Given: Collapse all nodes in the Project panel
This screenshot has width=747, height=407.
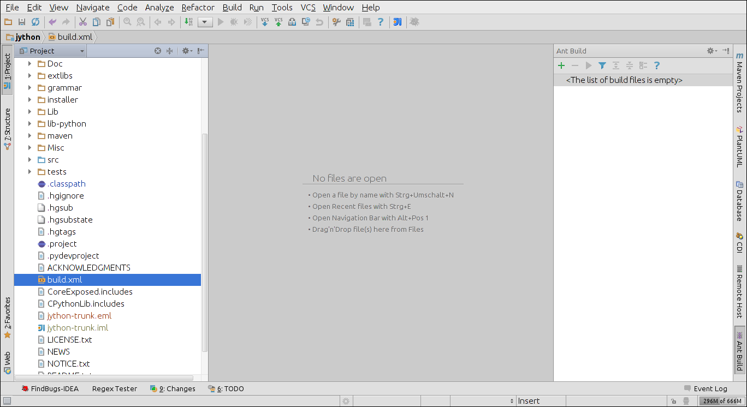Looking at the screenshot, I should 170,51.
